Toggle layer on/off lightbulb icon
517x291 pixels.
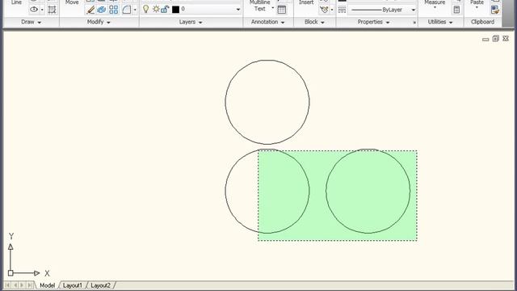tap(145, 9)
